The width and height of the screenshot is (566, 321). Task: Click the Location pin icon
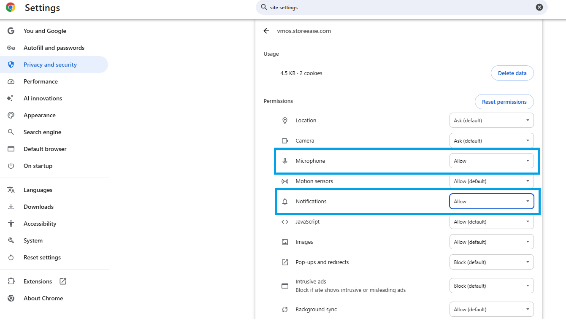[285, 120]
